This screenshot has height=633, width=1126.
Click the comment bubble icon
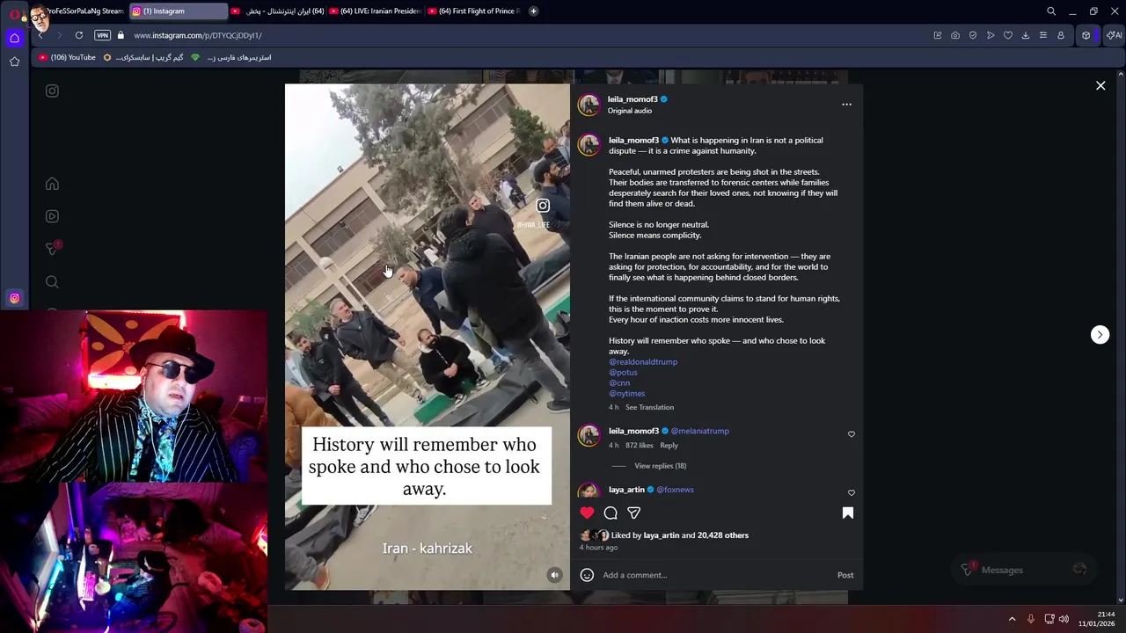point(611,513)
